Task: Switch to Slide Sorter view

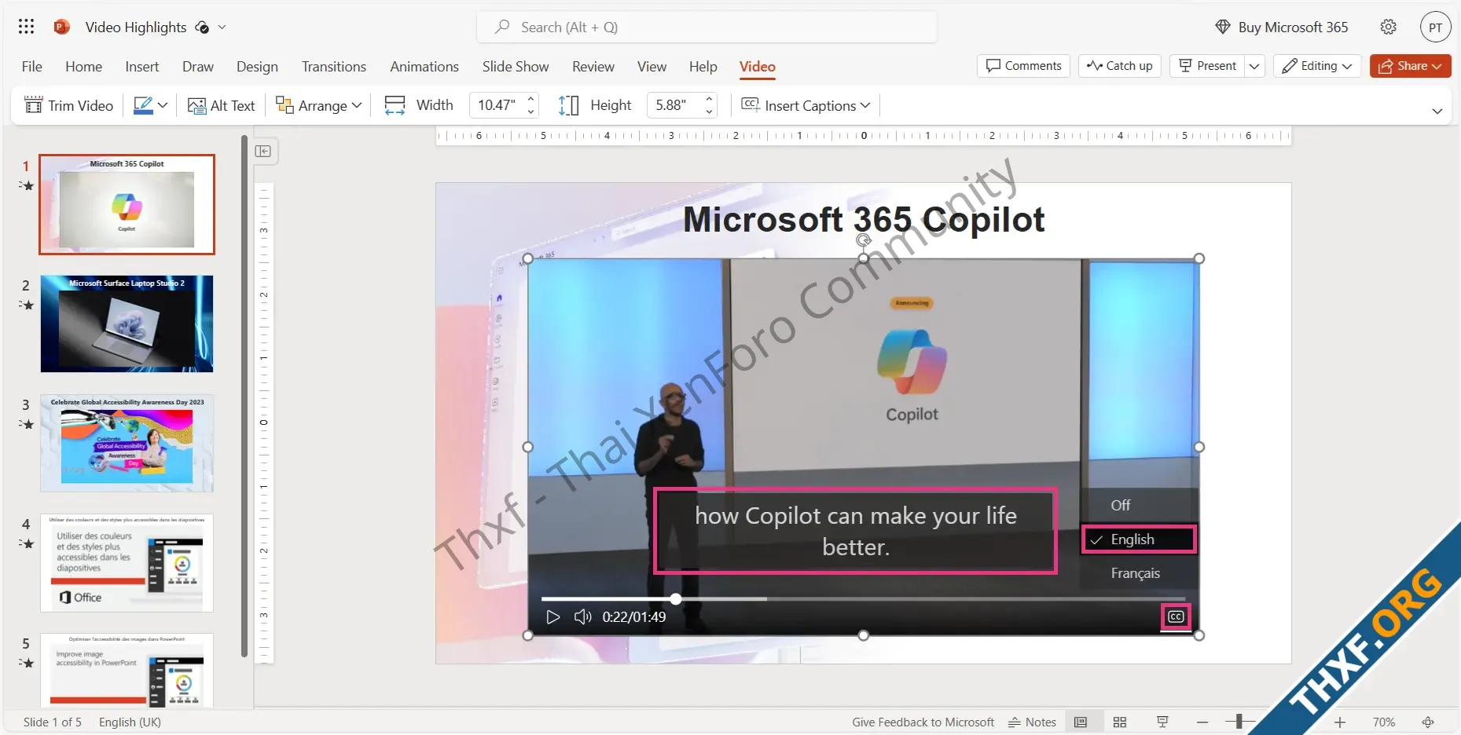Action: click(1120, 722)
